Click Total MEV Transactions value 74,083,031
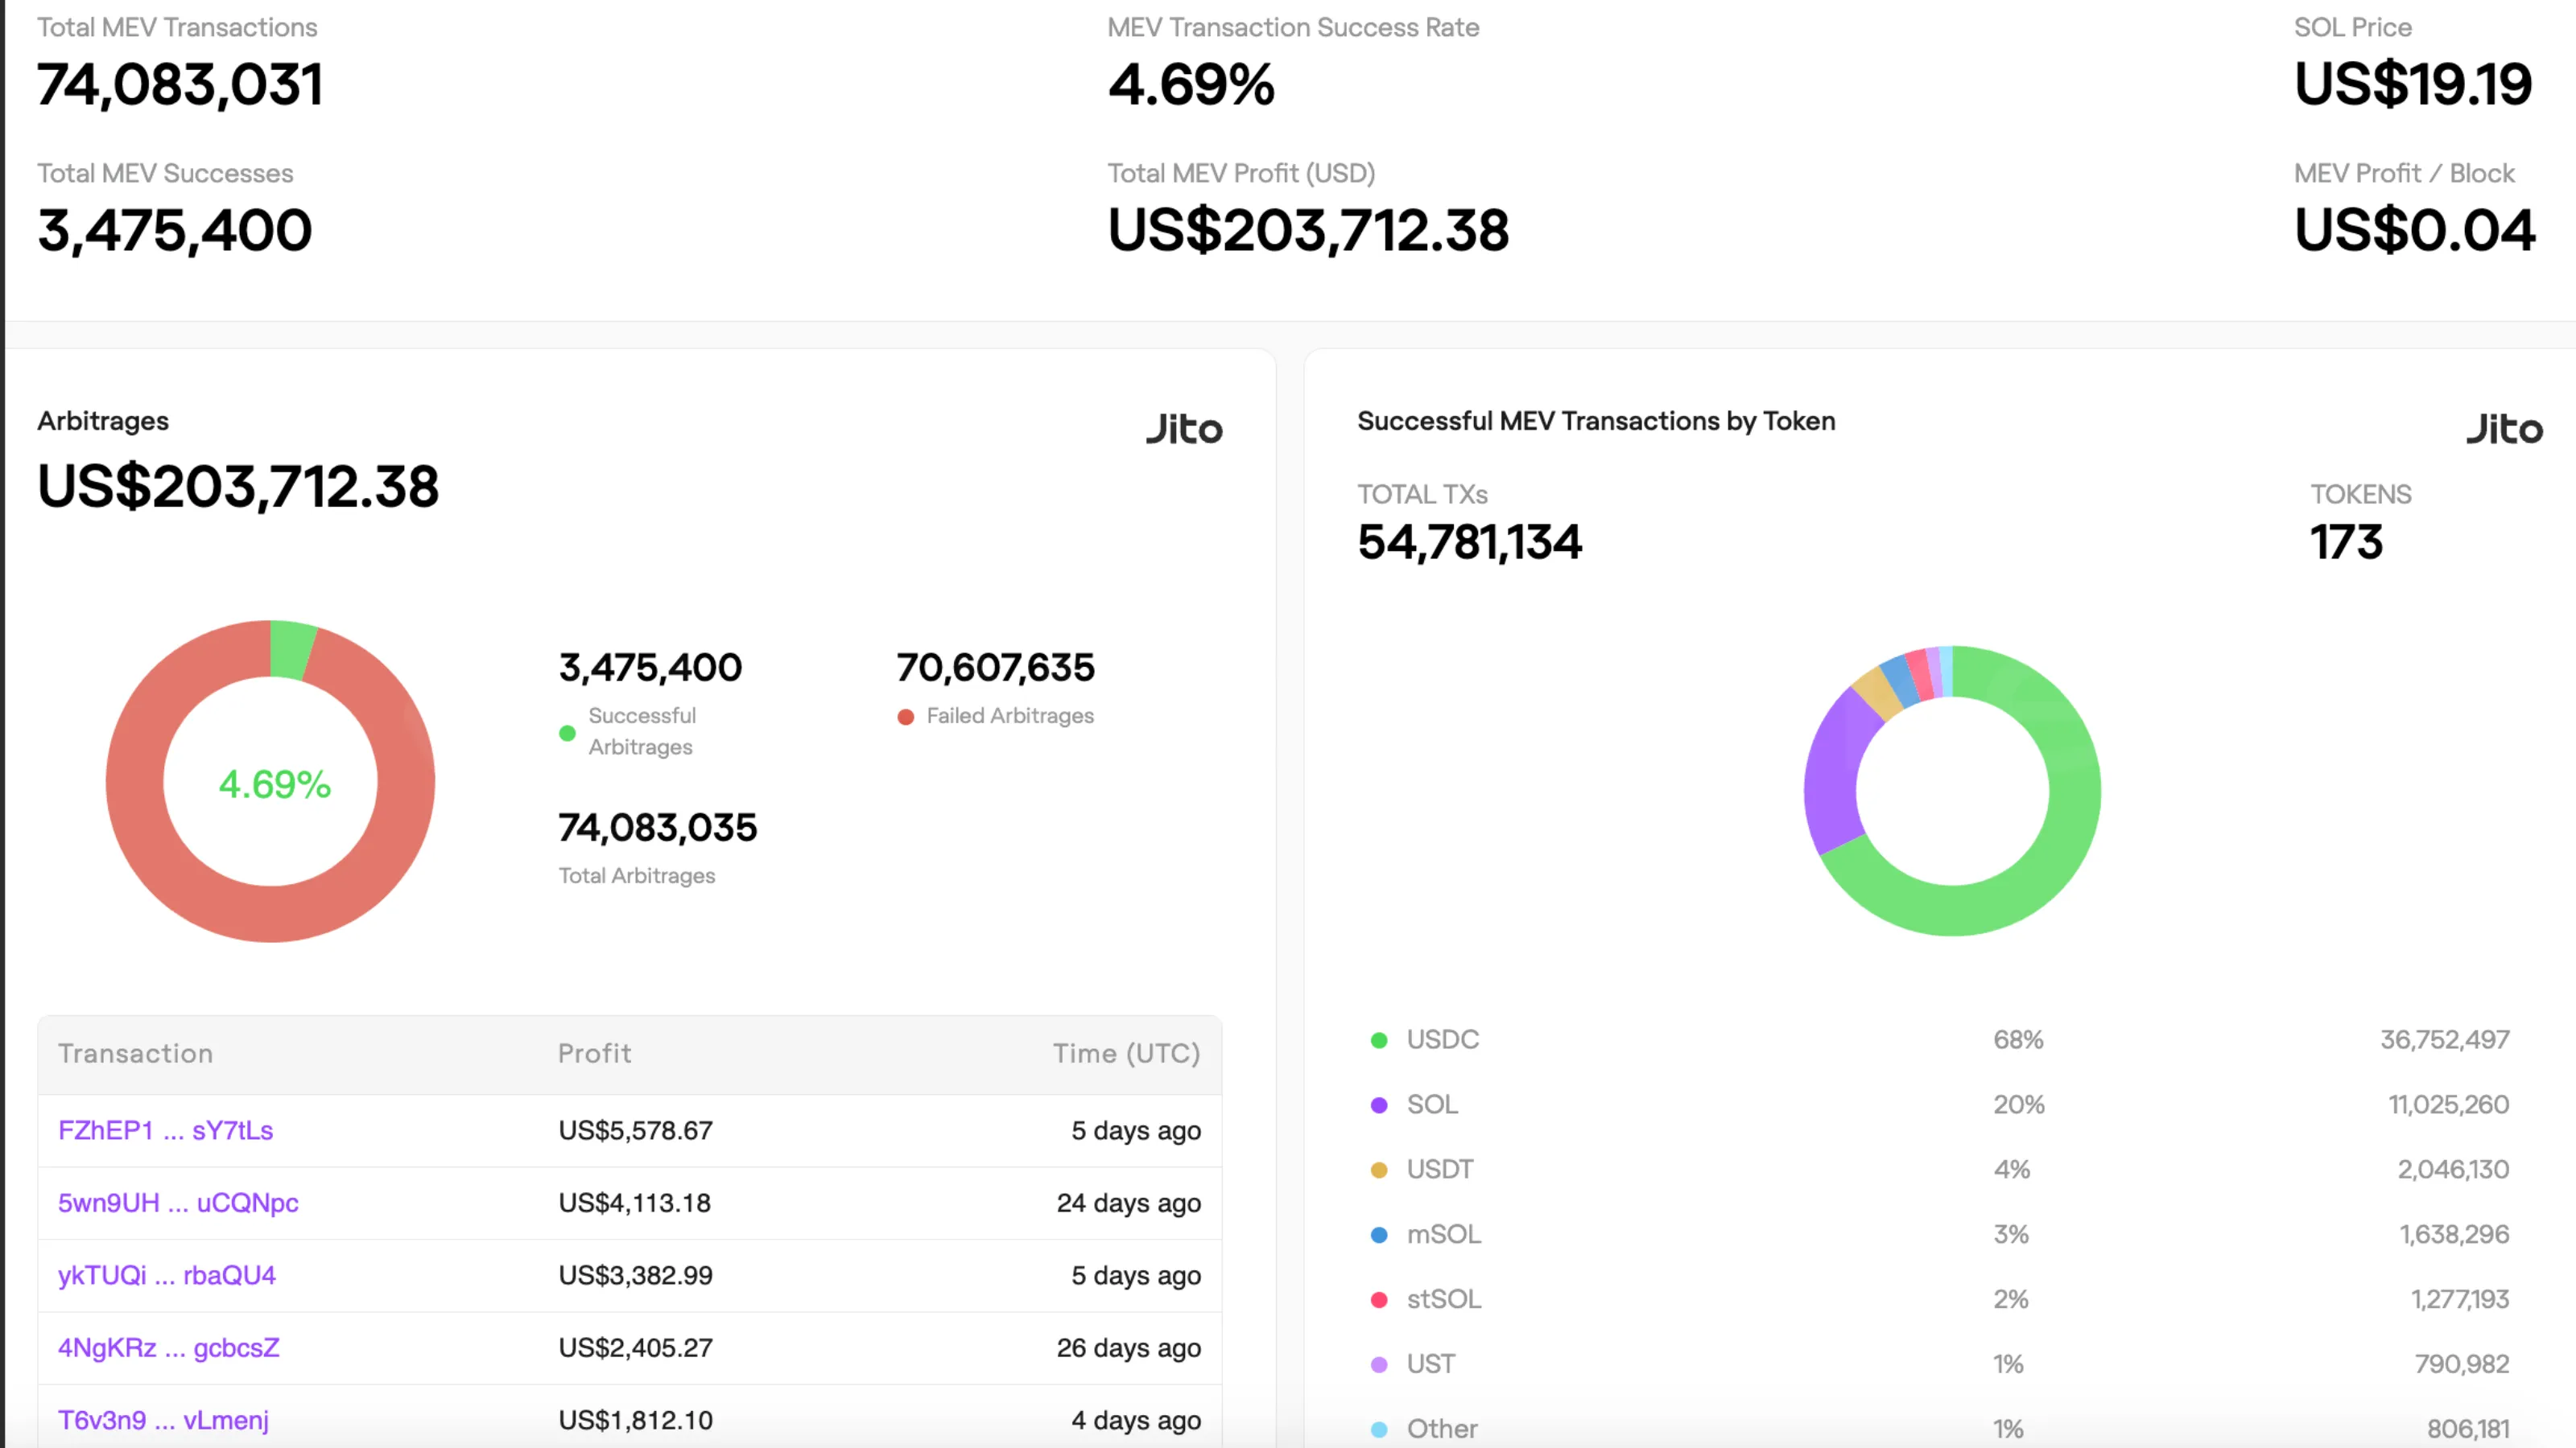 click(x=180, y=85)
